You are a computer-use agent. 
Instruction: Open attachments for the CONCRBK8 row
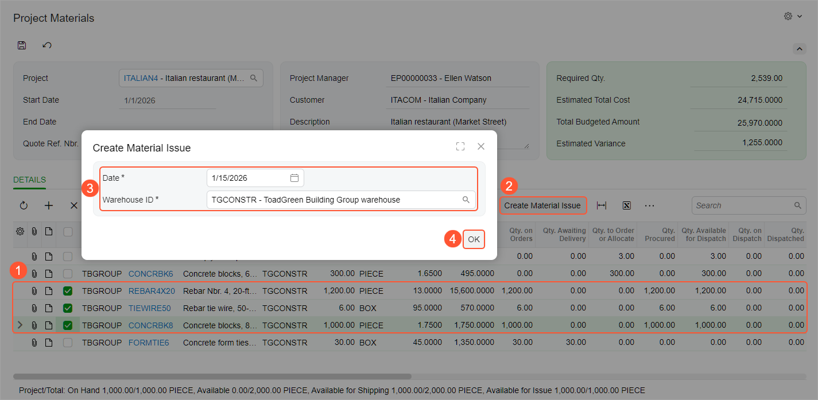coord(34,325)
